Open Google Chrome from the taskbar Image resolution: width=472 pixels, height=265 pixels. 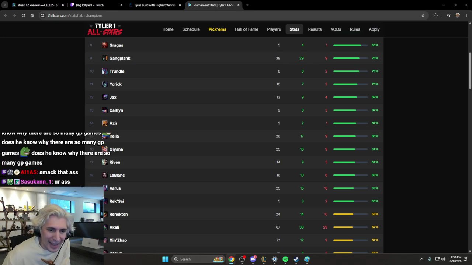(x=231, y=259)
